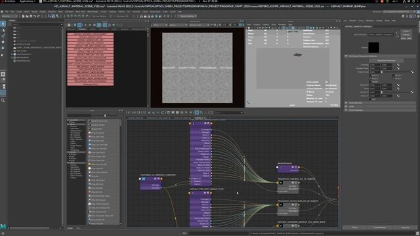The height and width of the screenshot is (236, 420).
Task: Click the Maya logo at bottom left
Action: [x=3, y=227]
